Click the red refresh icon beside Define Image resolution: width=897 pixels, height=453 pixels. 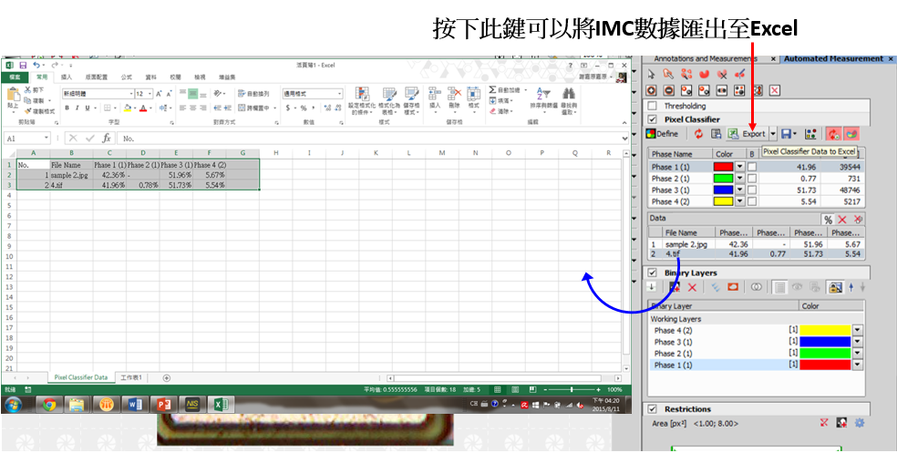pos(698,134)
